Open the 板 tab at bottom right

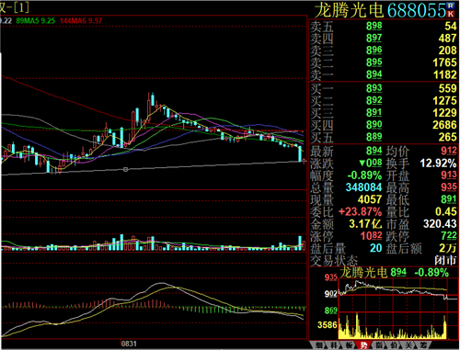coord(349,345)
